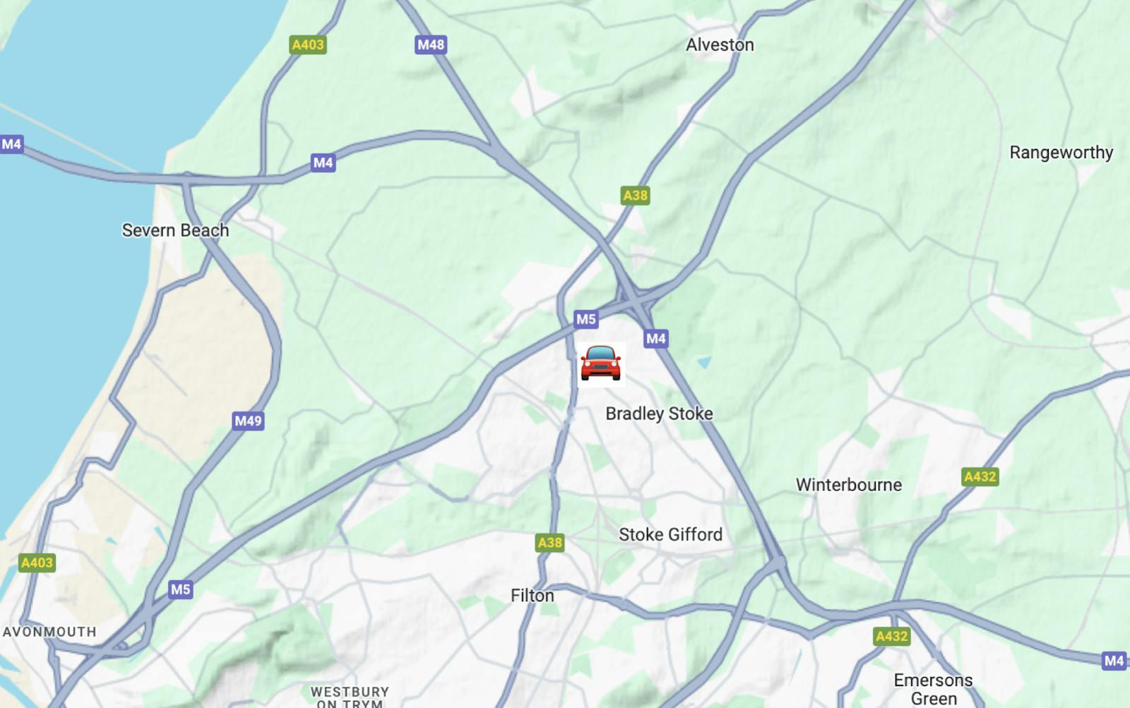
Task: Click the M48 motorway shield
Action: coord(431,44)
